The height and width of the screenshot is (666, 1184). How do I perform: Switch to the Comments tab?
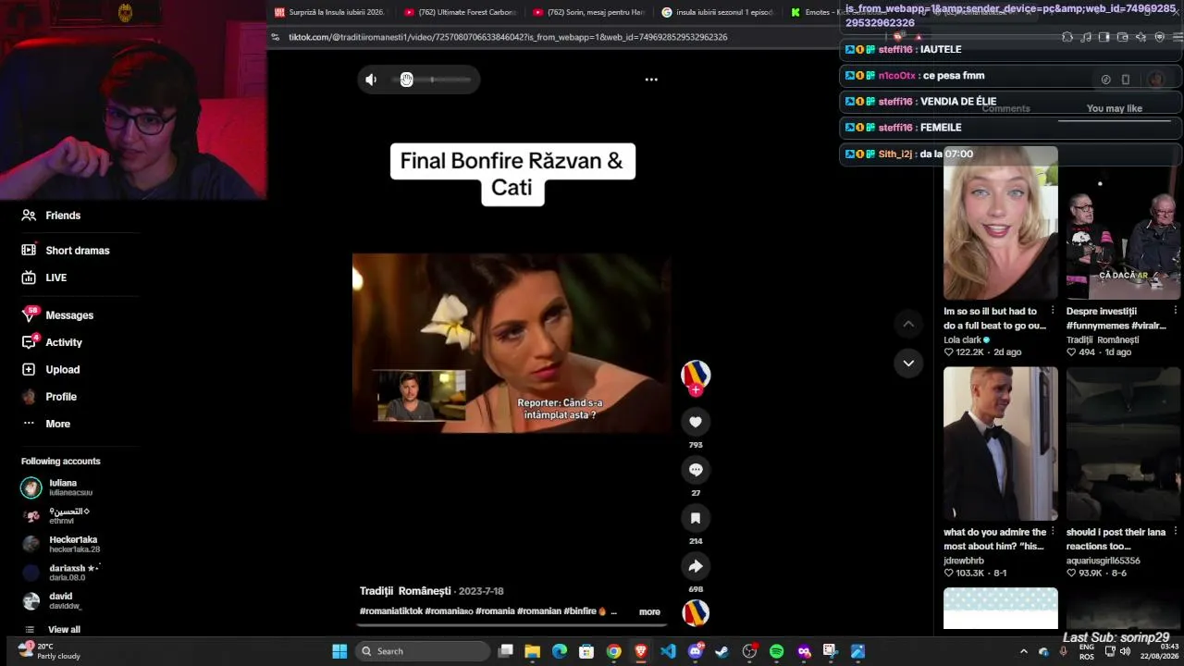tap(1005, 108)
